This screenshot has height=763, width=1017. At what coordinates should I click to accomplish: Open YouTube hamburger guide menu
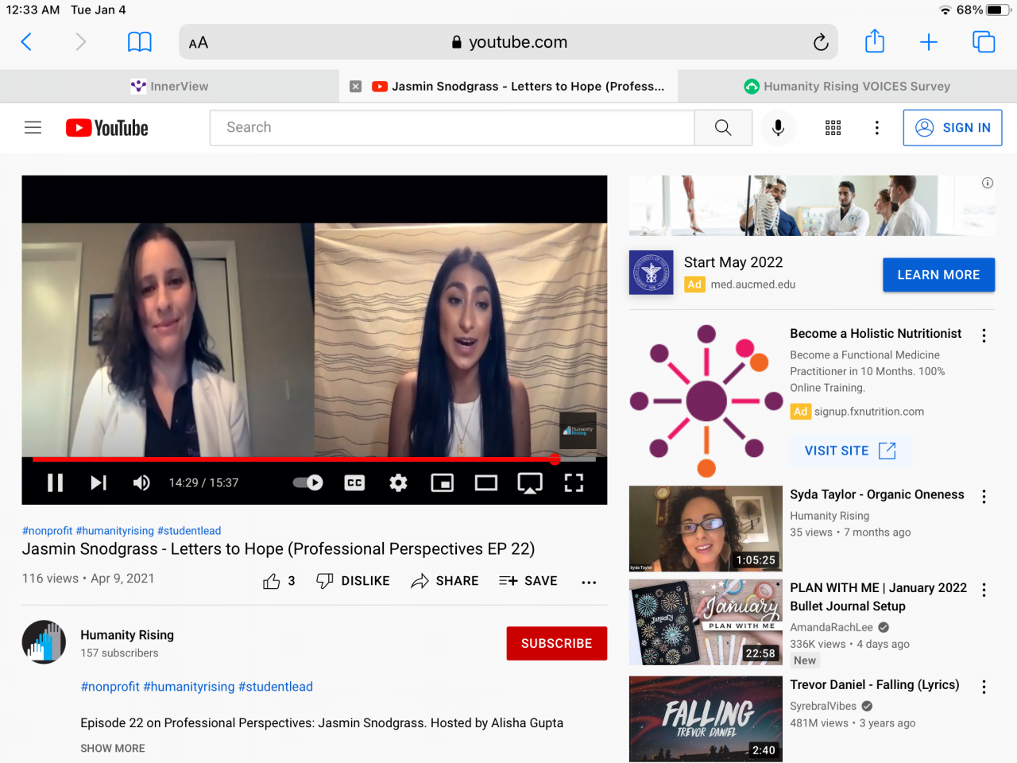click(33, 127)
